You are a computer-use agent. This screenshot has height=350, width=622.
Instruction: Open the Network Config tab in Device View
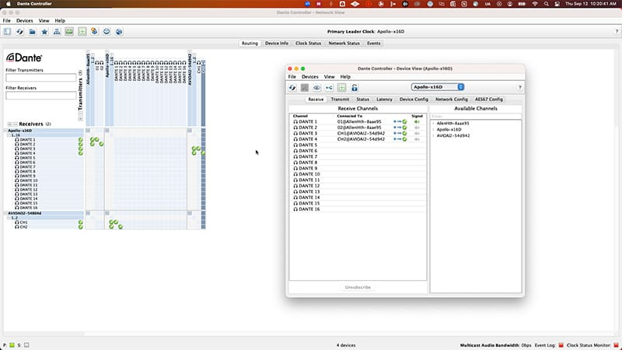452,100
